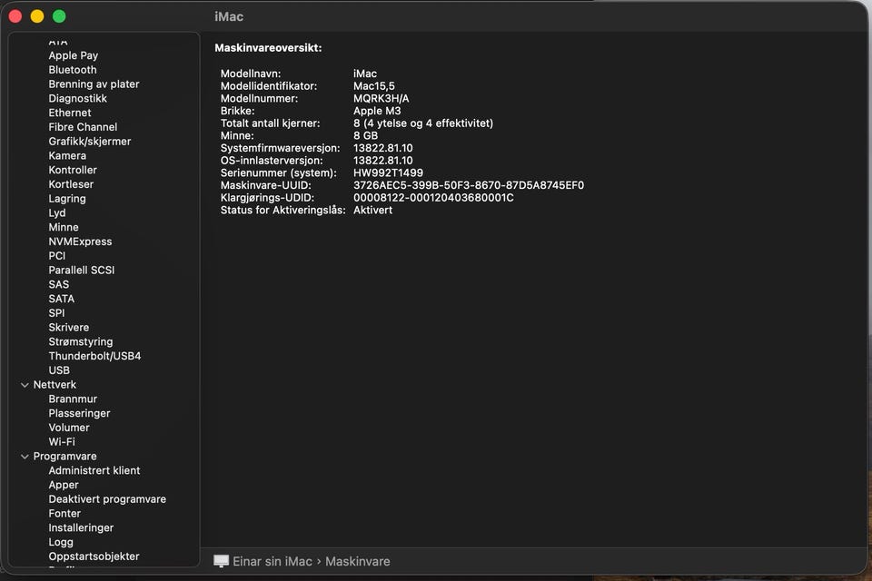
Task: Select Fibre Channel in the list
Action: click(x=83, y=127)
